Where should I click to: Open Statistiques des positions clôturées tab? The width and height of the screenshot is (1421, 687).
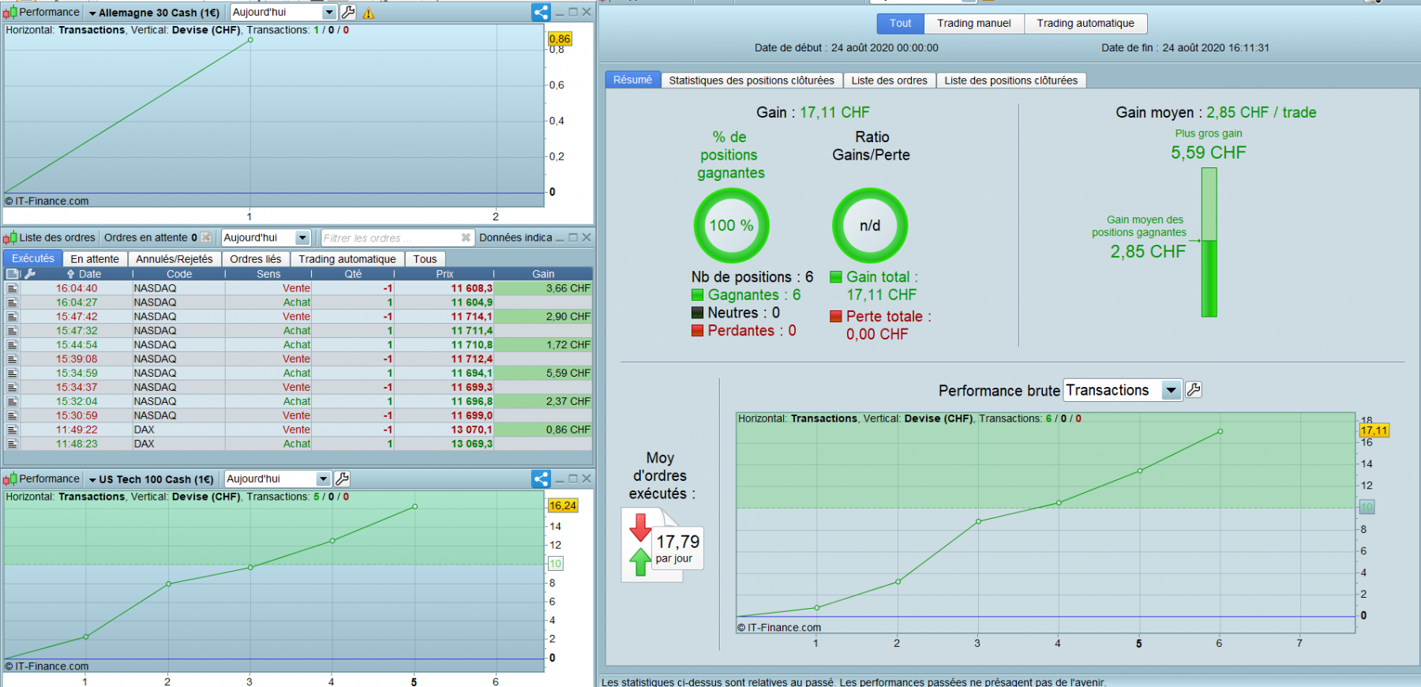[752, 81]
